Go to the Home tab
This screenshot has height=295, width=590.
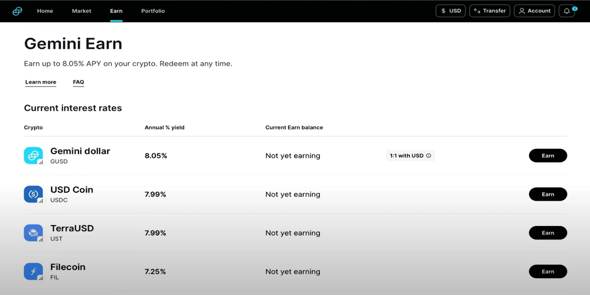pyautogui.click(x=45, y=11)
